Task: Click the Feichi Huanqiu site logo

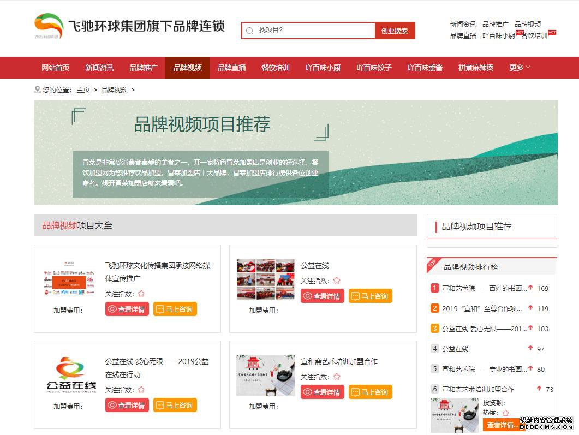Action: click(49, 26)
